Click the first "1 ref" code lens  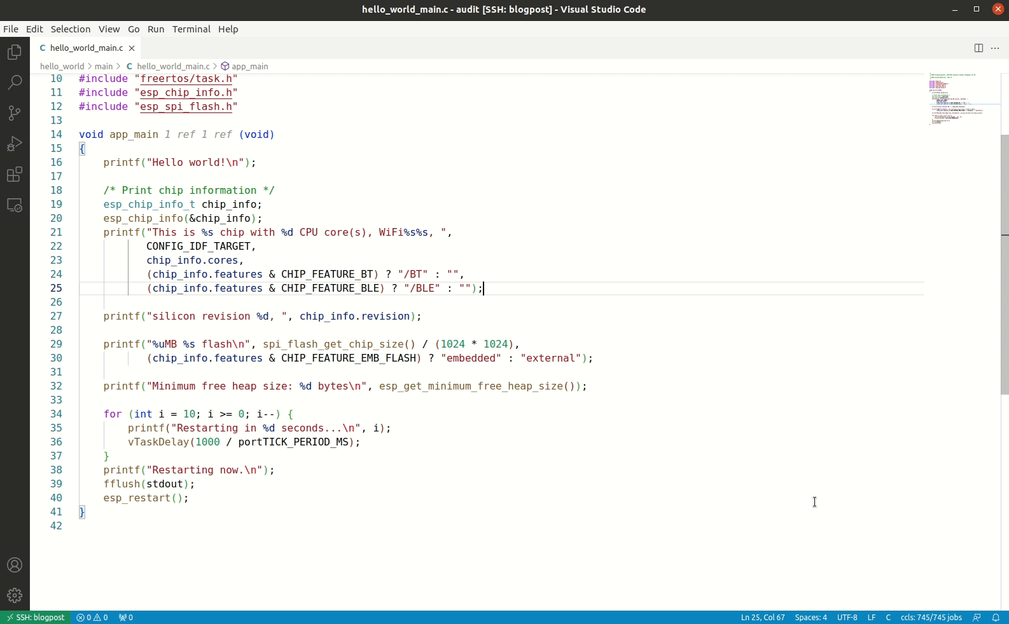(x=180, y=135)
